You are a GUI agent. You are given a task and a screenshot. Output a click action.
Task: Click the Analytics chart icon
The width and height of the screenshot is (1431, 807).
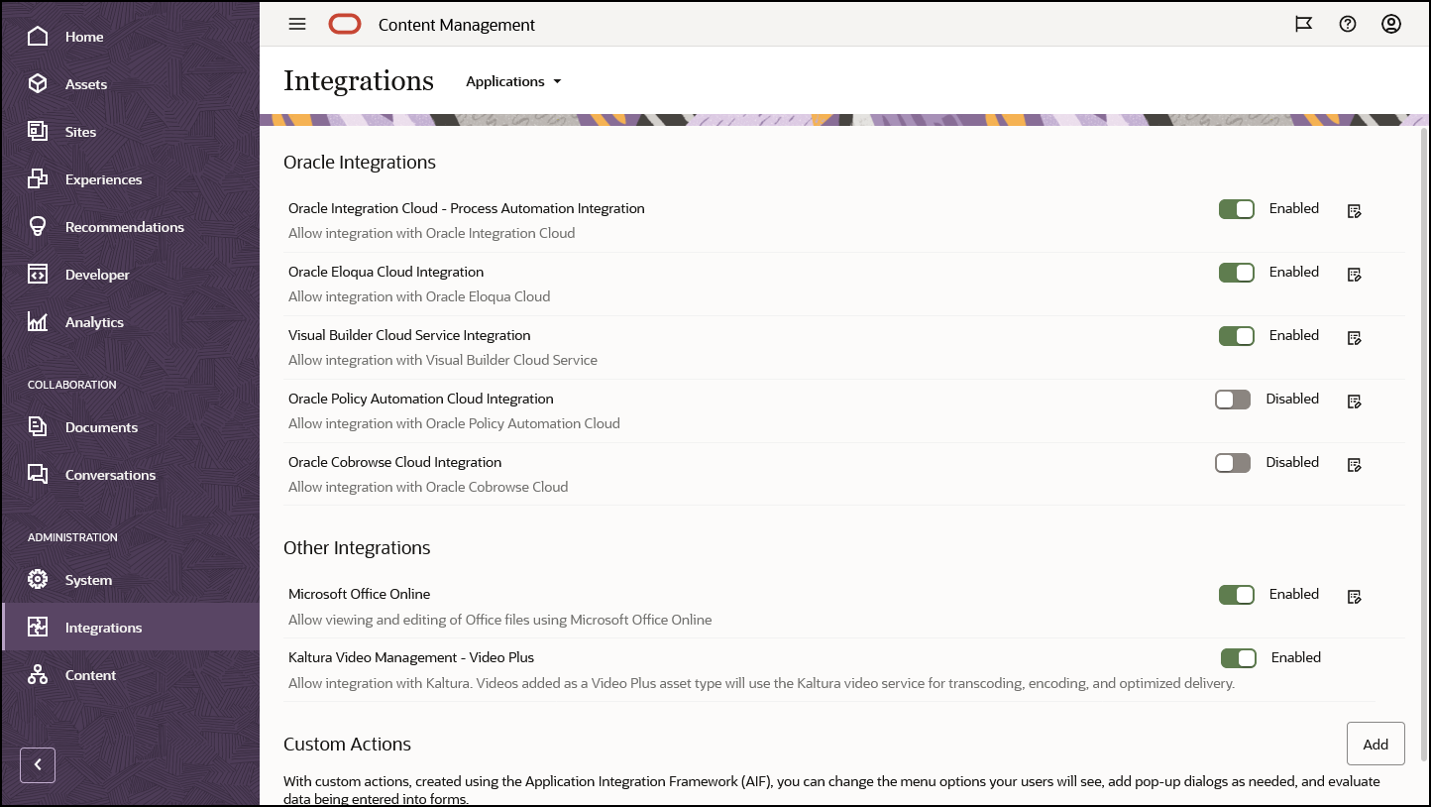[38, 322]
